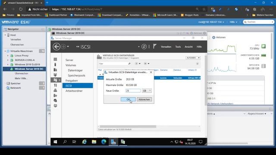This screenshot has width=276, height=155.
Task: Select the All Servers icon in sidebar
Action: [55, 70]
